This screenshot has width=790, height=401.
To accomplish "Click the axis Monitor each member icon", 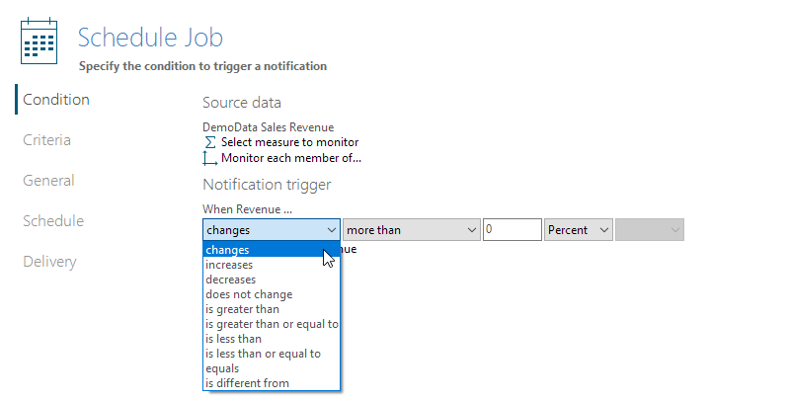I will (x=209, y=158).
